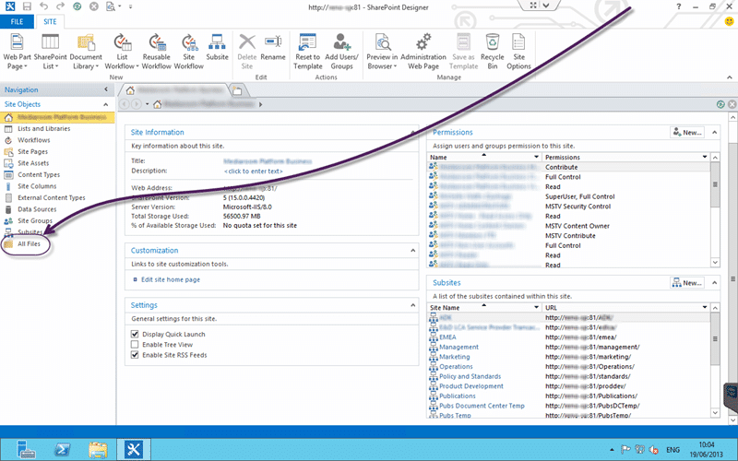Screen dimensions: 738x461
Task: Create a Reusable Workflow
Action: click(x=156, y=52)
